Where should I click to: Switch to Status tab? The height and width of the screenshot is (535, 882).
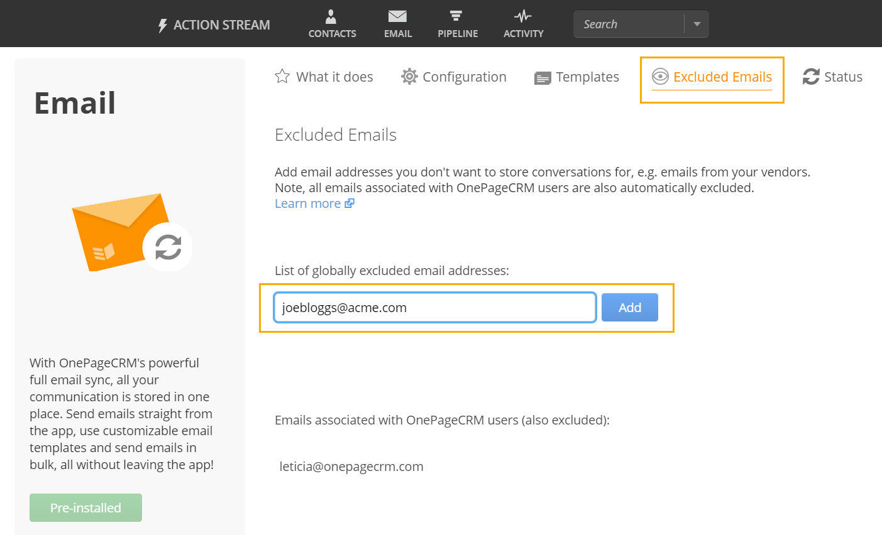click(832, 77)
